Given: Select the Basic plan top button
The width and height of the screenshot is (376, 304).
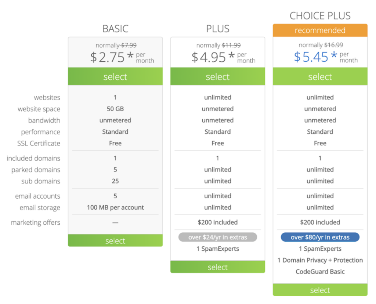Looking at the screenshot, I should click(x=115, y=76).
